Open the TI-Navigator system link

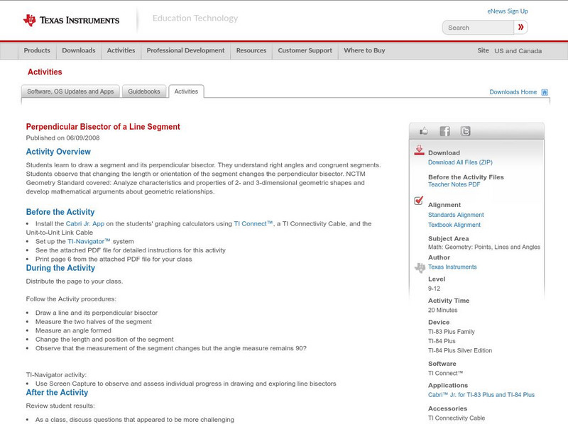(89, 241)
